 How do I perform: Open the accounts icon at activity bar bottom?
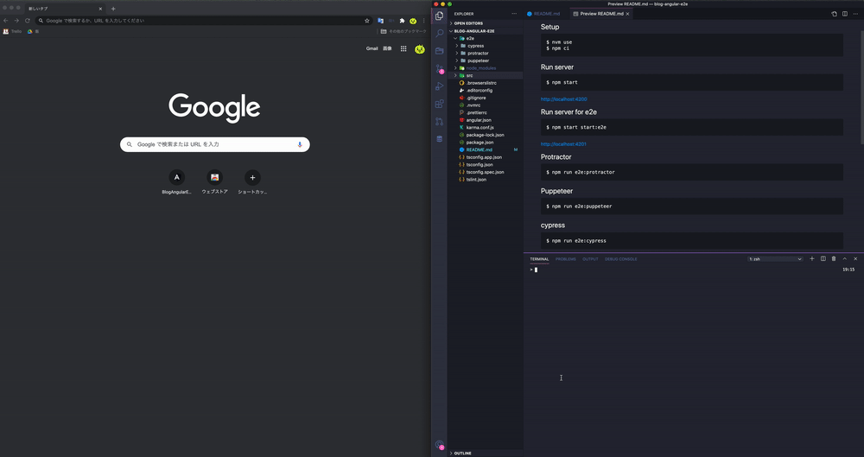click(439, 445)
